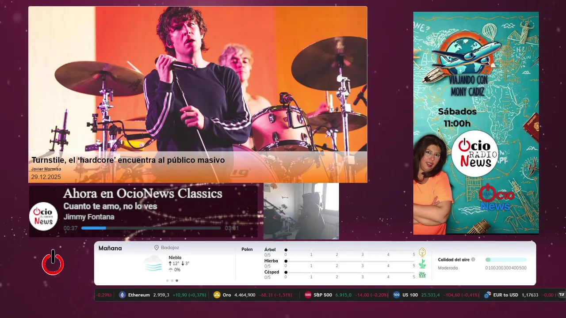
Task: Click US 100 value 25.533,4
Action: tap(431, 295)
